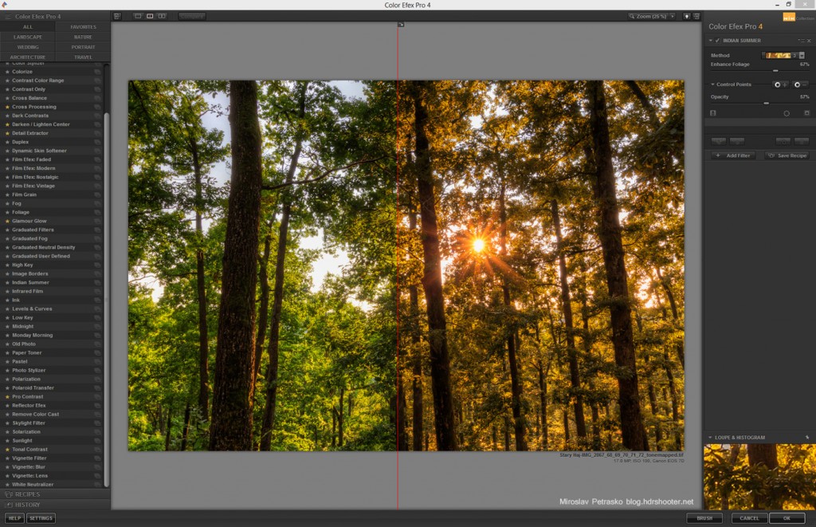Open presets icon for White Neutralizer
This screenshot has width=816, height=527.
[97, 485]
